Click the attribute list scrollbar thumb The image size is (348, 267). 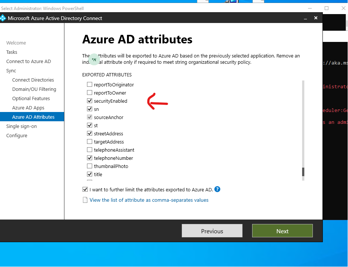pyautogui.click(x=303, y=172)
